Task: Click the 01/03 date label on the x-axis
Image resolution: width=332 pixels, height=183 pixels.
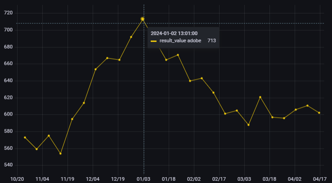Action: tap(144, 179)
